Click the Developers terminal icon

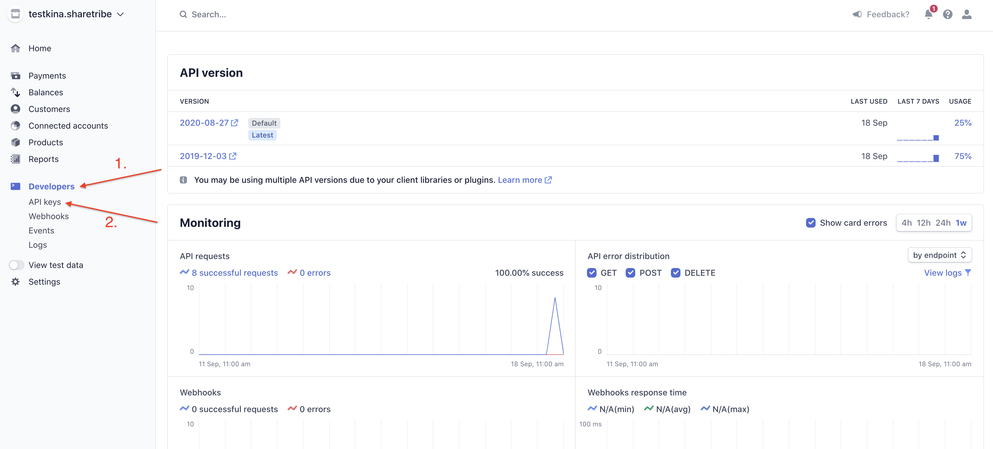(15, 186)
